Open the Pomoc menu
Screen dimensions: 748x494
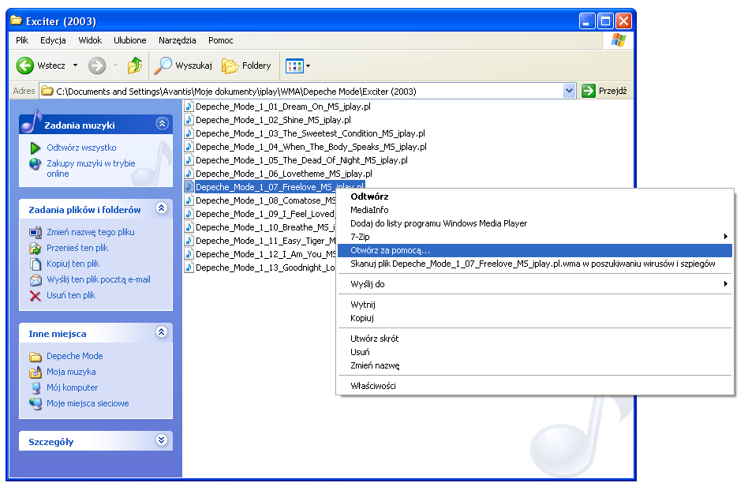pyautogui.click(x=220, y=40)
